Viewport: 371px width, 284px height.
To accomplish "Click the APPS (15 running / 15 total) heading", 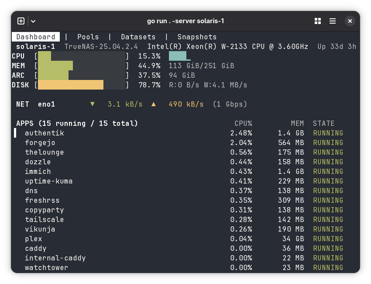I will click(x=77, y=123).
